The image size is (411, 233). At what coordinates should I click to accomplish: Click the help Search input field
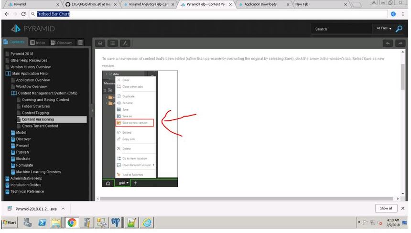click(x=342, y=29)
